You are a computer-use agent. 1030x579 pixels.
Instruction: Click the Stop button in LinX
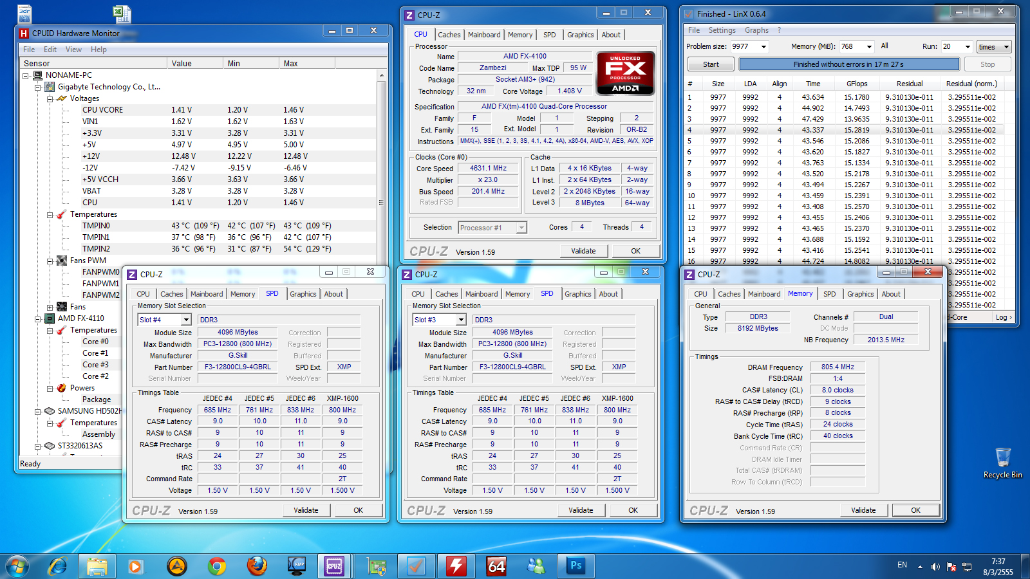pos(988,64)
